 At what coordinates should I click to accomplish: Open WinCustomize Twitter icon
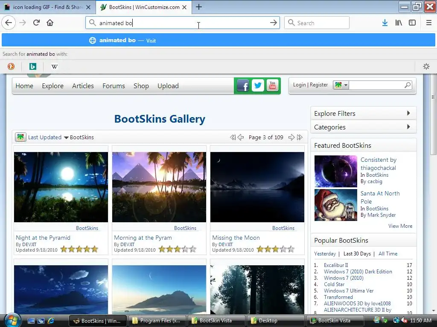point(258,85)
